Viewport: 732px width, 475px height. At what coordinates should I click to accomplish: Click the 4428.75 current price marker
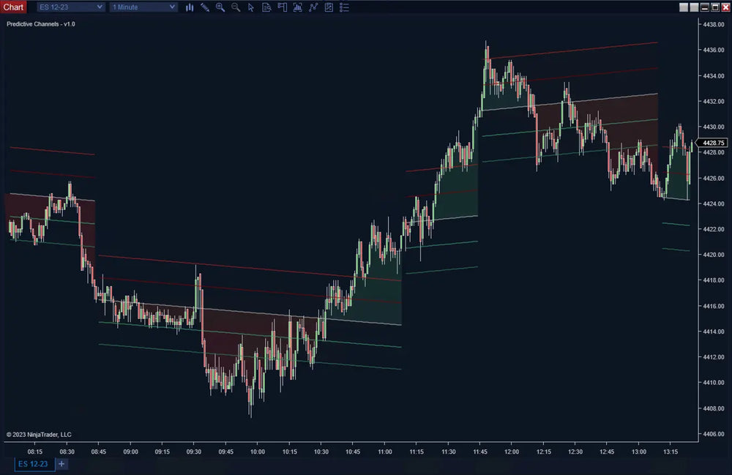tap(712, 143)
